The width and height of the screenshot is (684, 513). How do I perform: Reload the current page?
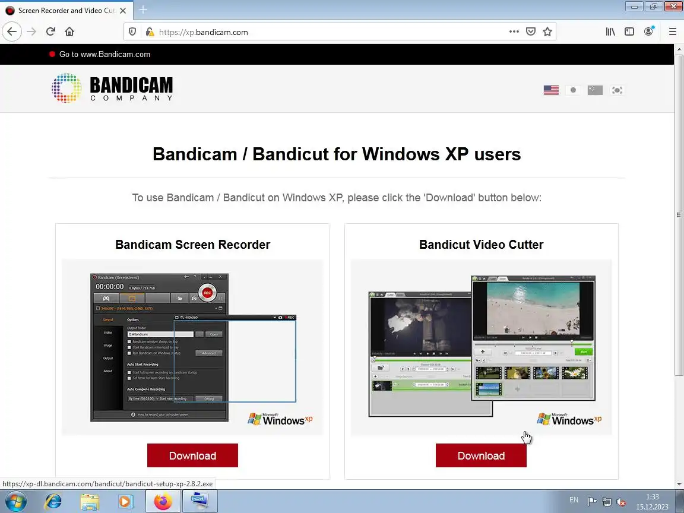tap(50, 31)
